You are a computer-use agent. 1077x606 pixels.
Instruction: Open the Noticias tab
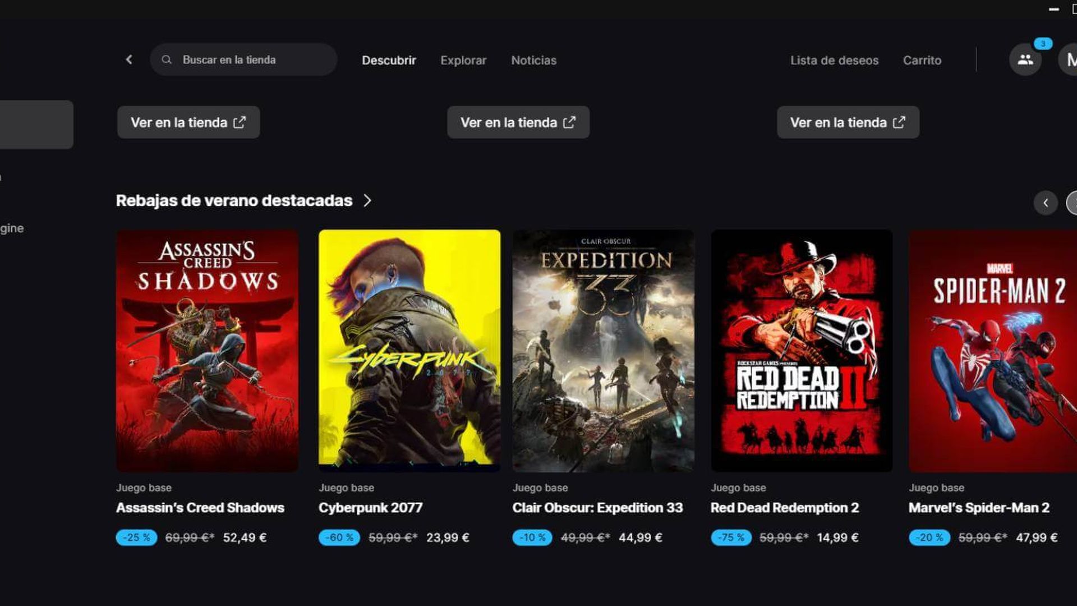click(x=533, y=60)
